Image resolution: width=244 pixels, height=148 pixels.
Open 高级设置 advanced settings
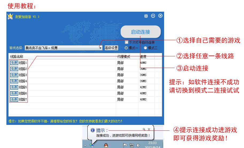point(111,48)
